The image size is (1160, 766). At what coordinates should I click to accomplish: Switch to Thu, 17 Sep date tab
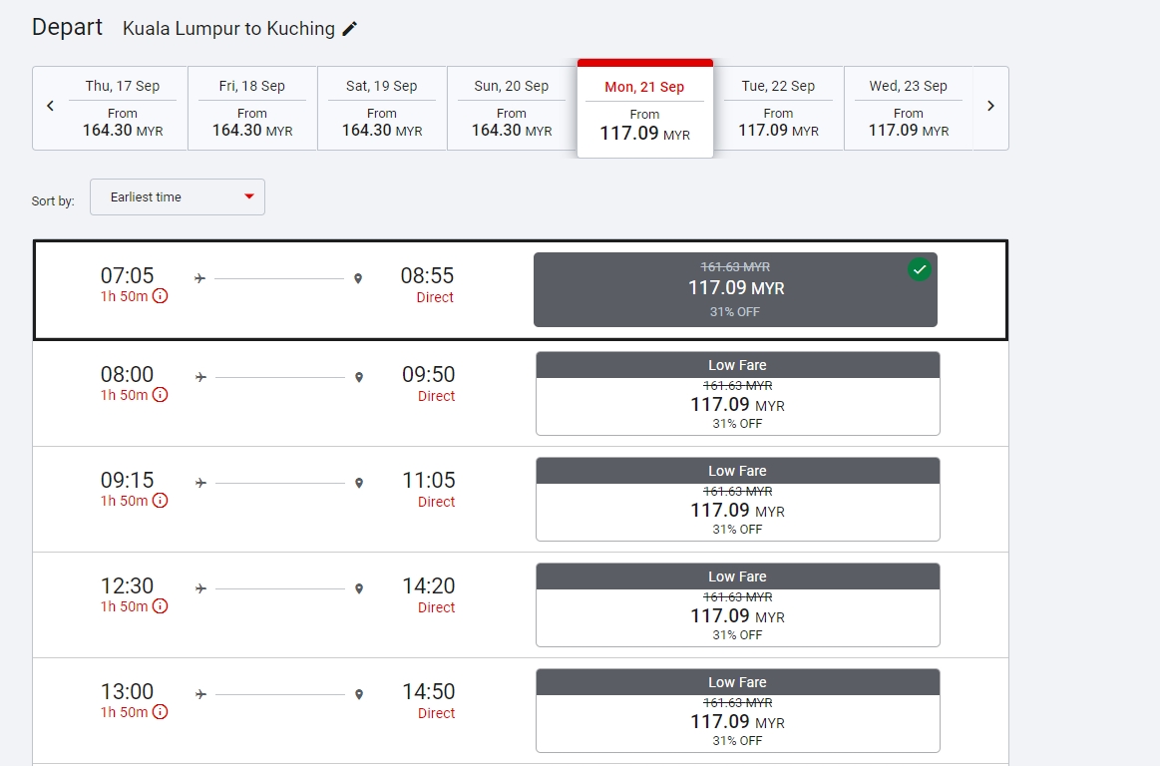click(123, 108)
